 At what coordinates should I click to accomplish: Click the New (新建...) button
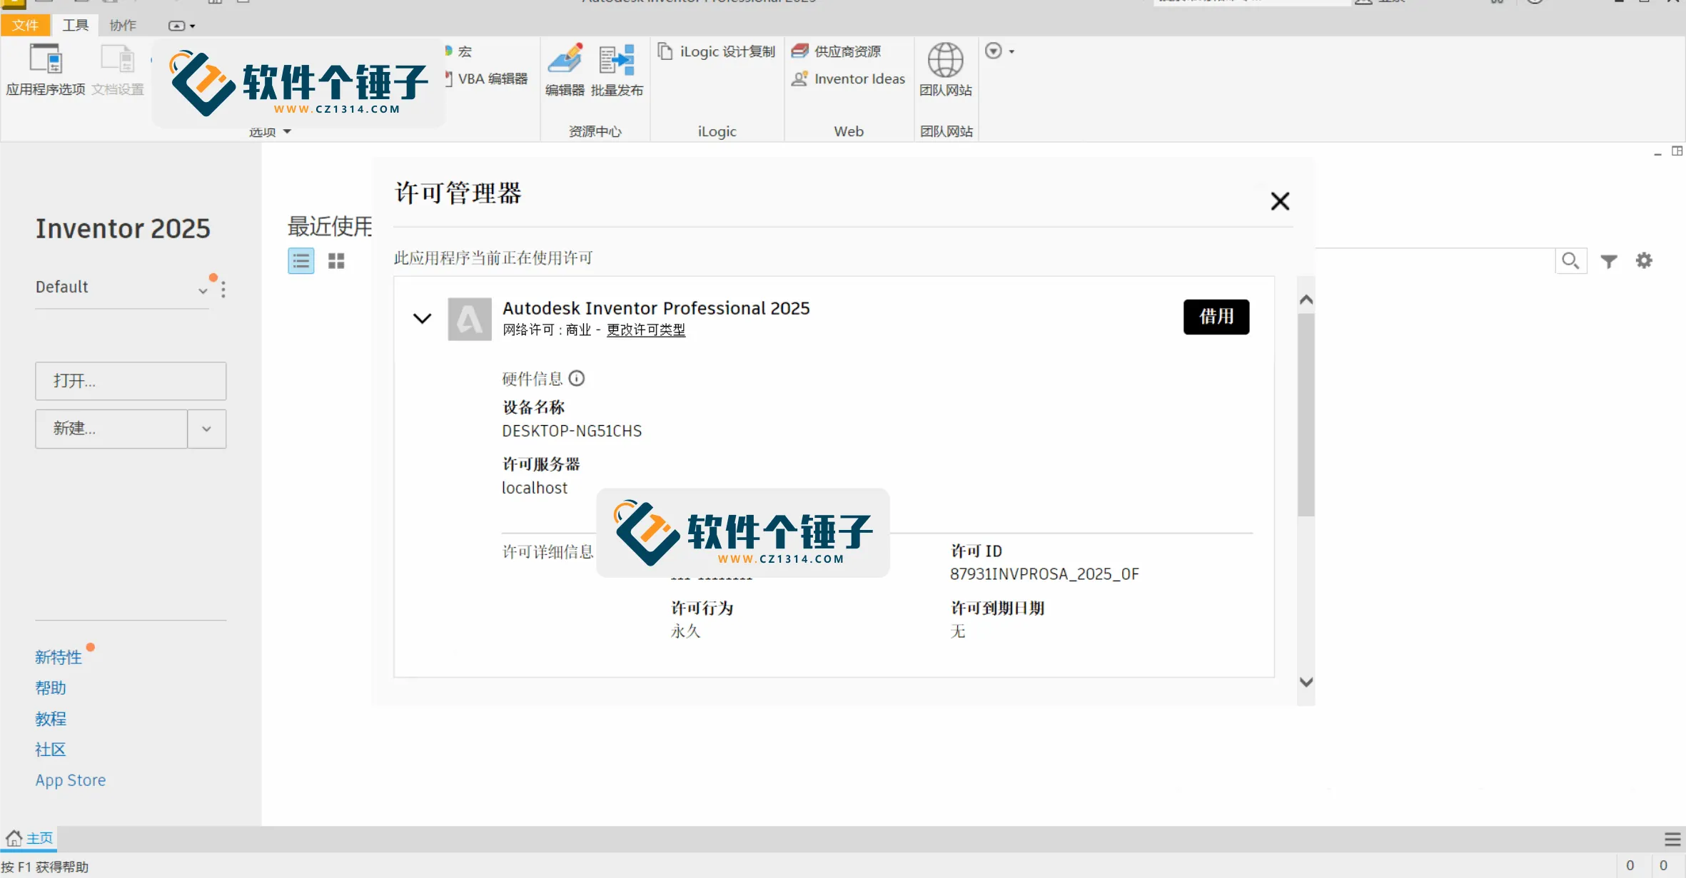(x=111, y=429)
